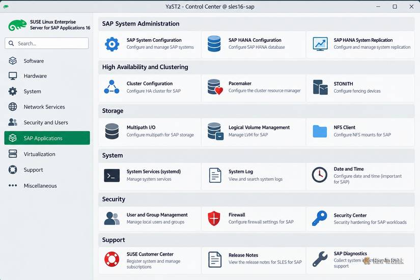
Task: Click the Hardware monitor sidebar icon
Action: 13,76
